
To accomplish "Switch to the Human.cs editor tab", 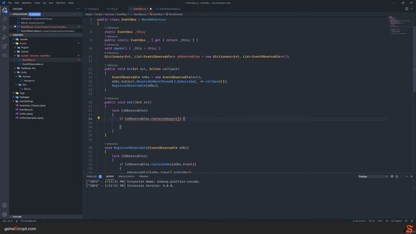I will tap(92, 9).
